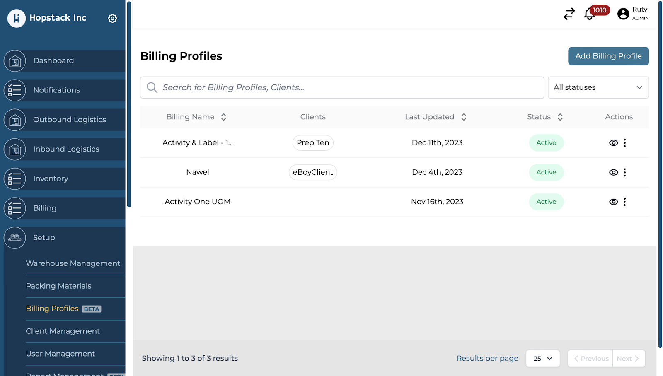
Task: Open three-dot menu for Activity One UOM
Action: pyautogui.click(x=624, y=202)
